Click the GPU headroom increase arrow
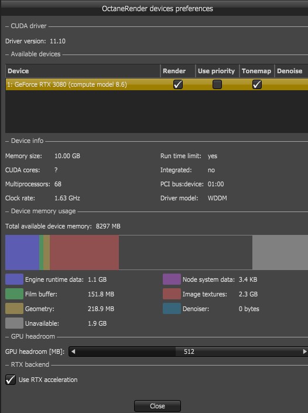Viewport: 308px width, 413px height. tap(304, 351)
